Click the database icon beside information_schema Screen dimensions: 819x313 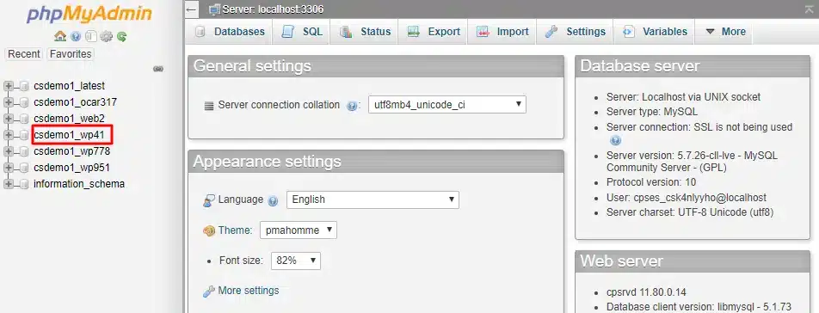pos(24,184)
